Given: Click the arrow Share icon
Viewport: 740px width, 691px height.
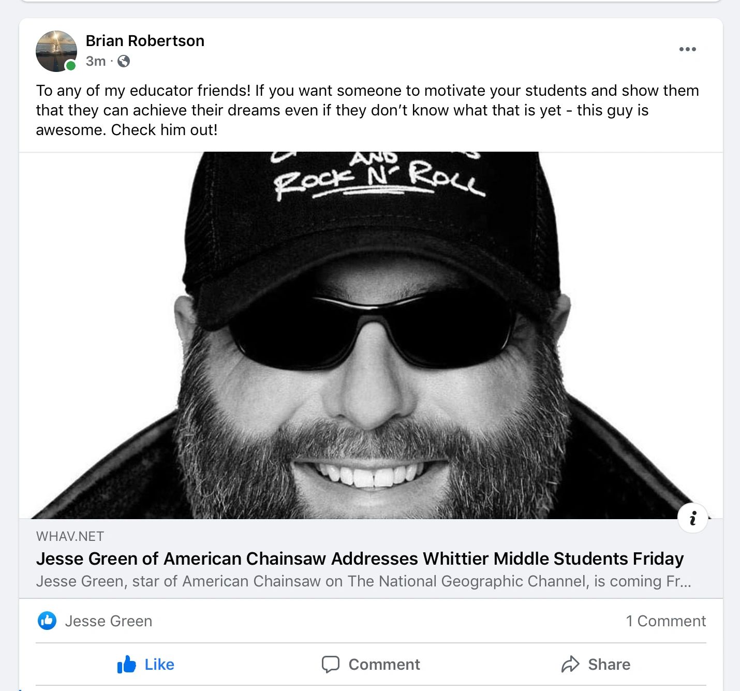Looking at the screenshot, I should [570, 664].
